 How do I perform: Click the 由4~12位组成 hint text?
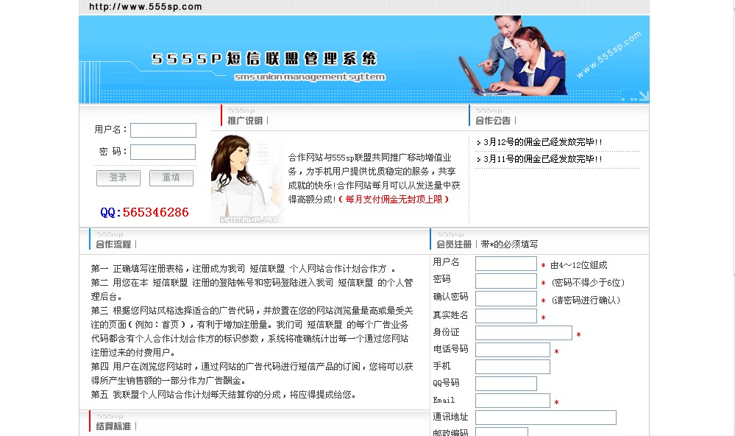[x=578, y=265]
